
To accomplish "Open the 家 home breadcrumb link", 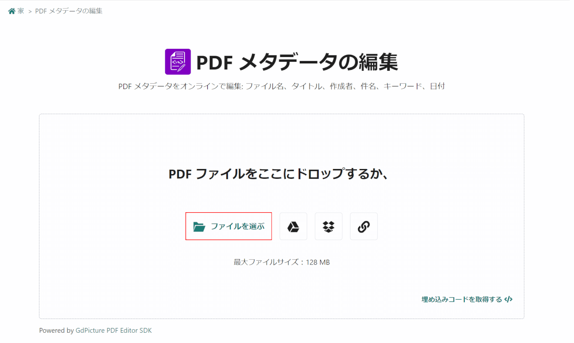I will (16, 11).
